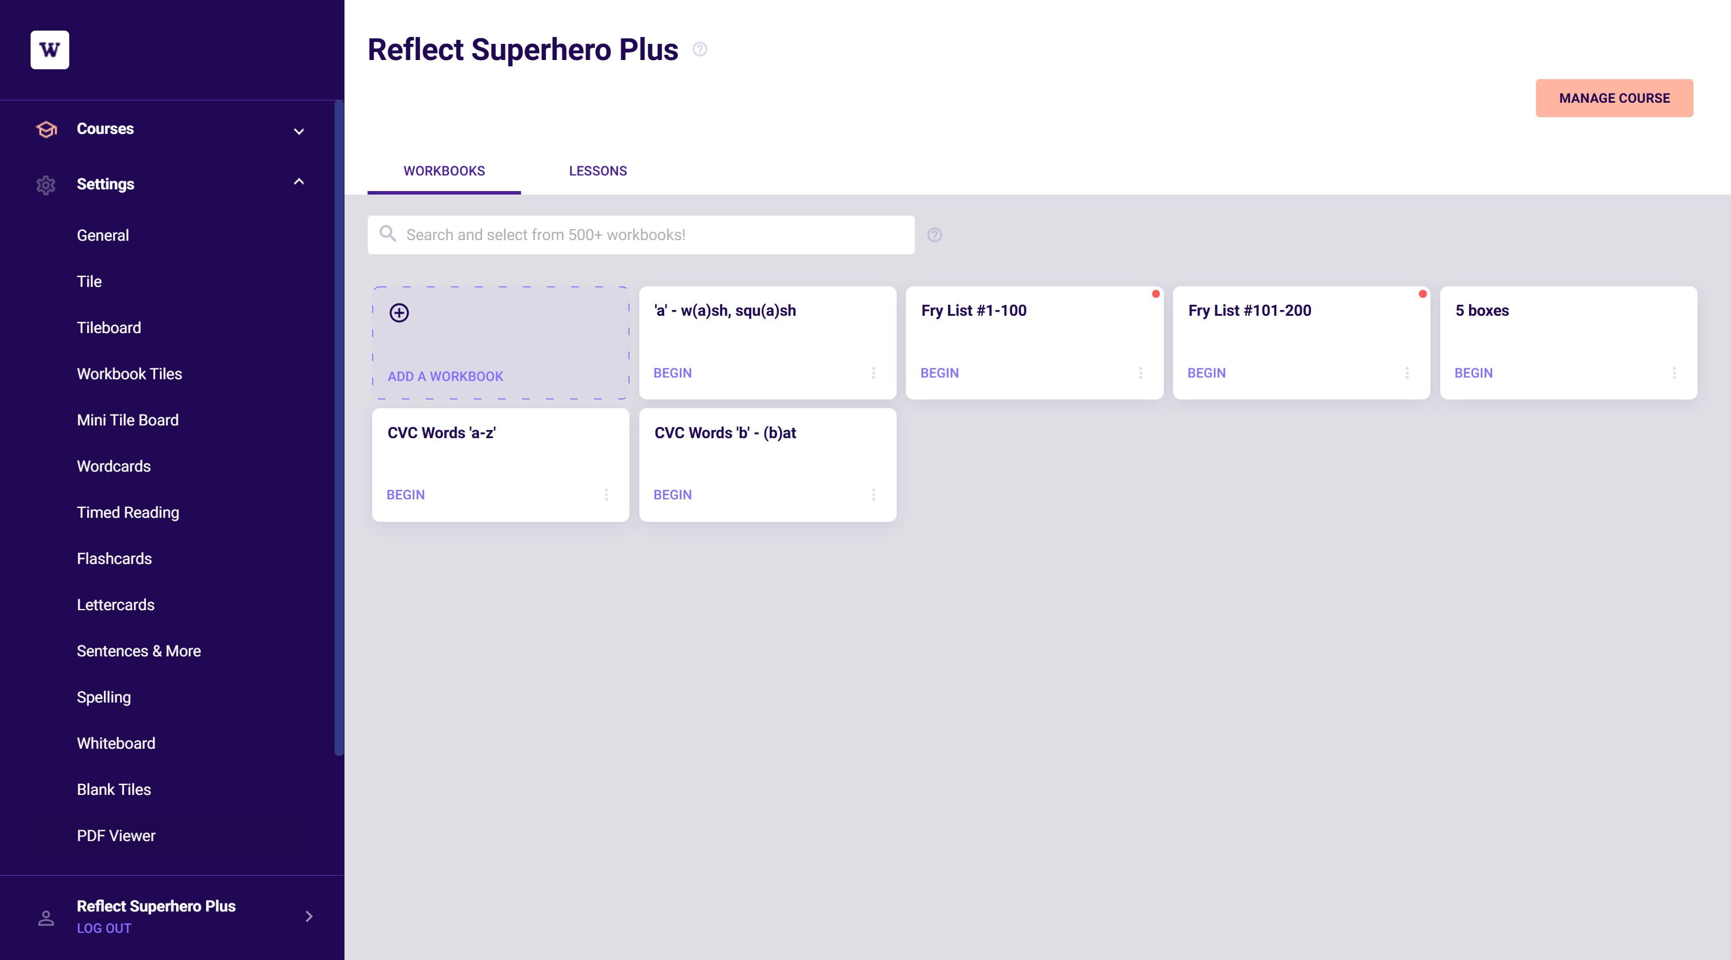Collapse the Settings section chevron
Image resolution: width=1731 pixels, height=960 pixels.
click(x=299, y=181)
